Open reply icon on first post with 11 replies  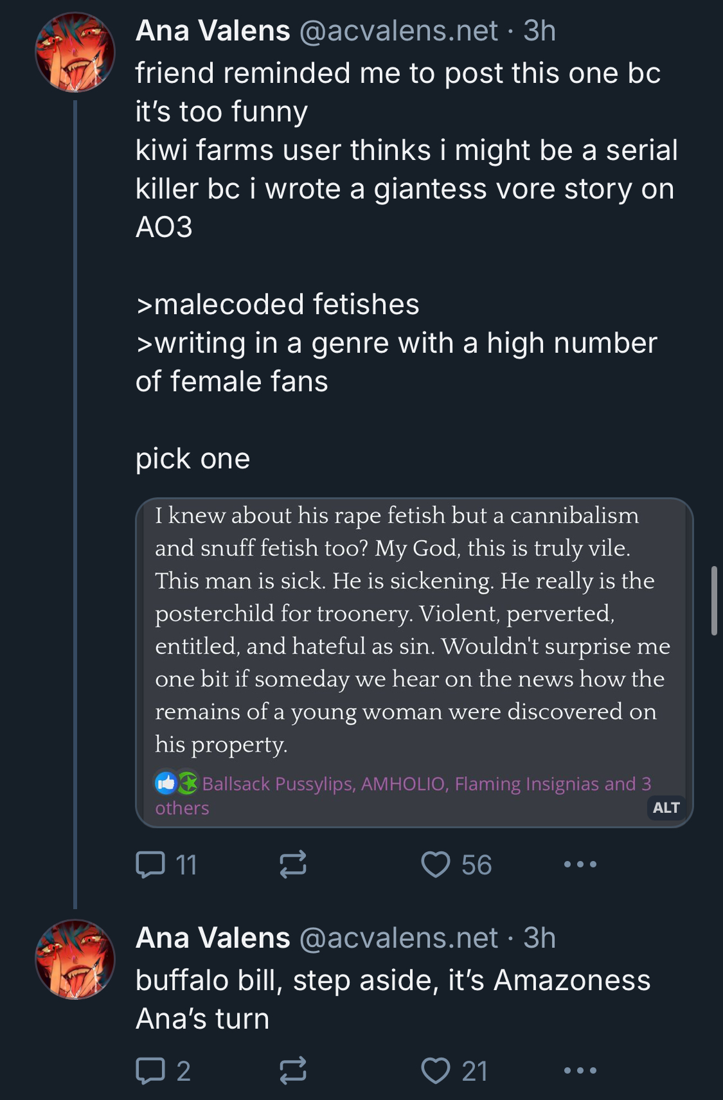tap(151, 864)
